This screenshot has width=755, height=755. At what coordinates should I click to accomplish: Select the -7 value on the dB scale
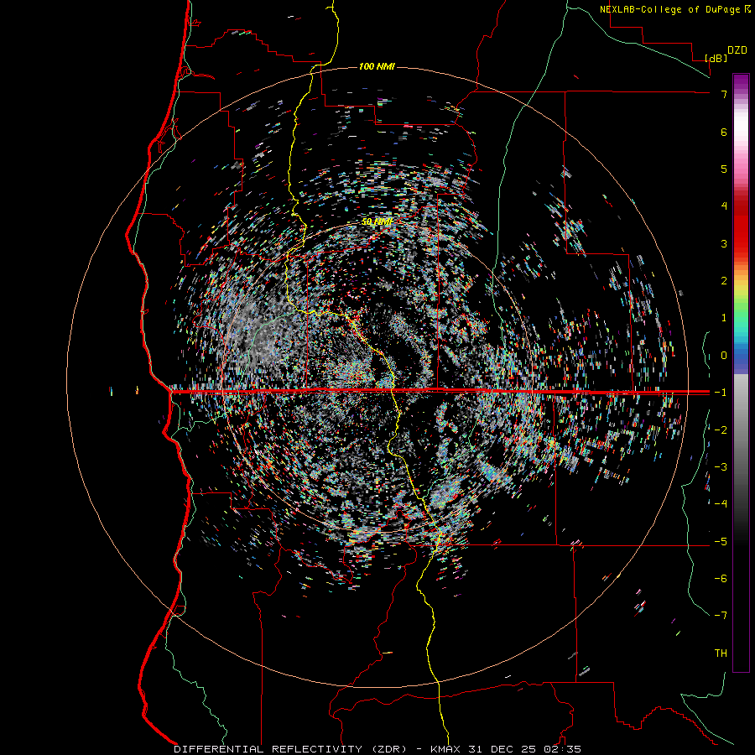(x=721, y=616)
